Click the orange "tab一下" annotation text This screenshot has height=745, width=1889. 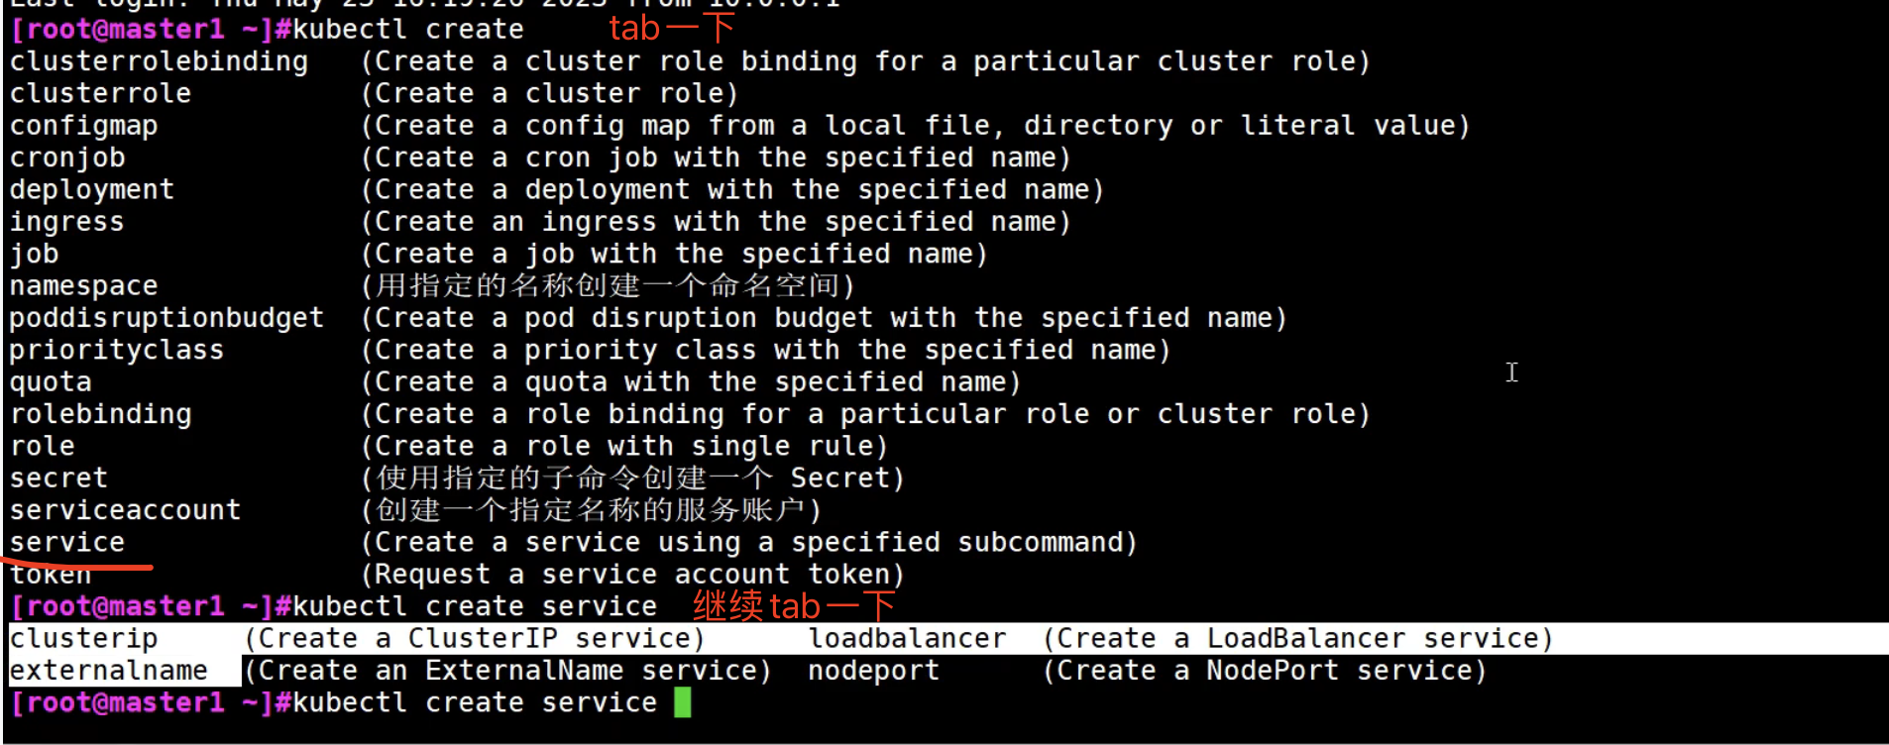point(671,28)
